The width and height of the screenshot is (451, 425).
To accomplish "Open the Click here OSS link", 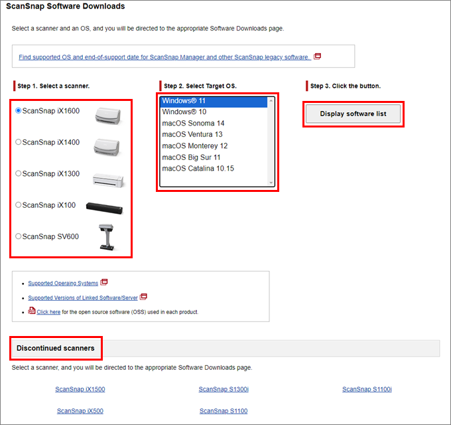I will (x=48, y=312).
